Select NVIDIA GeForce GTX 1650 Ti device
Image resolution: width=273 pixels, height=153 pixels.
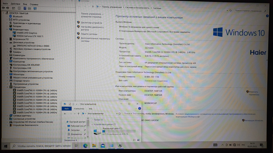tap(30, 36)
